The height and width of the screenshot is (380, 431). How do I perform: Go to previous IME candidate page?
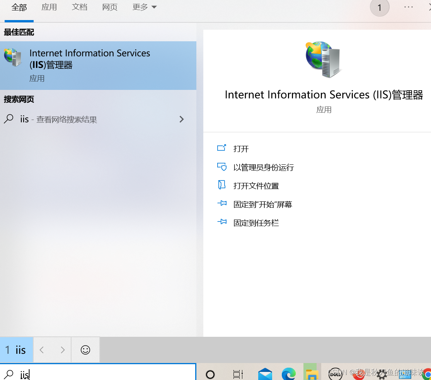tap(42, 350)
